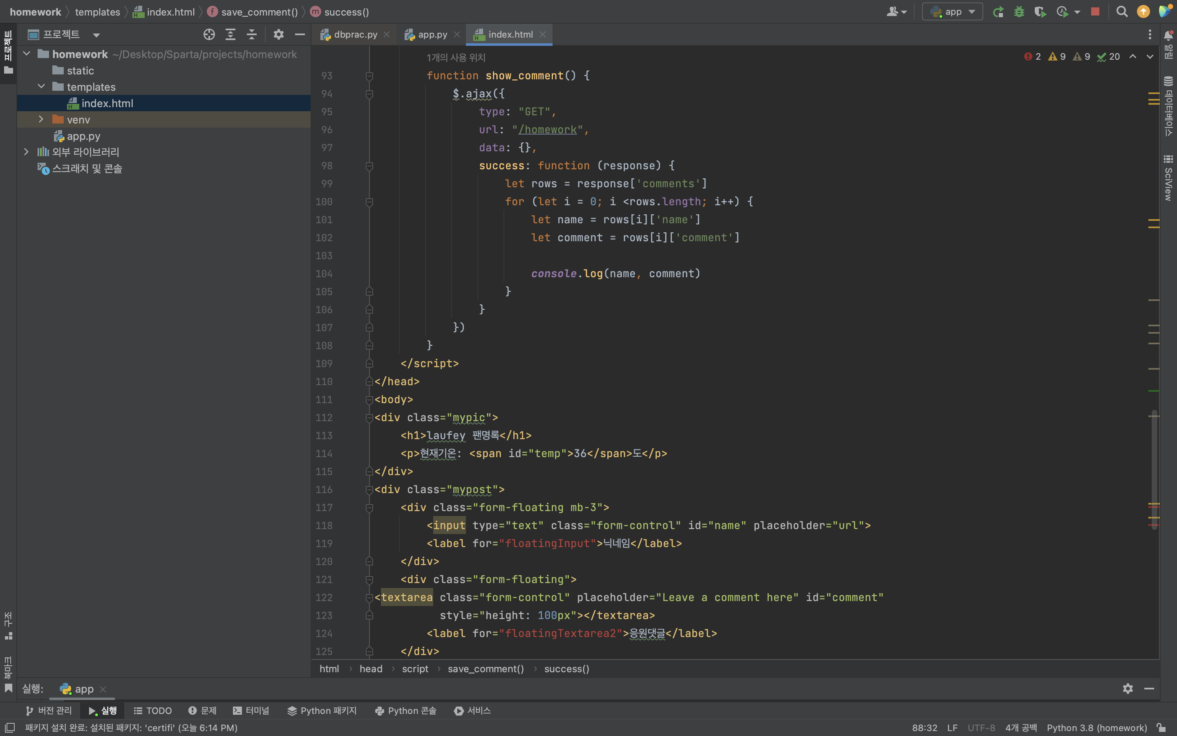Click the 88:32 cursor position indicator
The height and width of the screenshot is (736, 1177).
924,727
